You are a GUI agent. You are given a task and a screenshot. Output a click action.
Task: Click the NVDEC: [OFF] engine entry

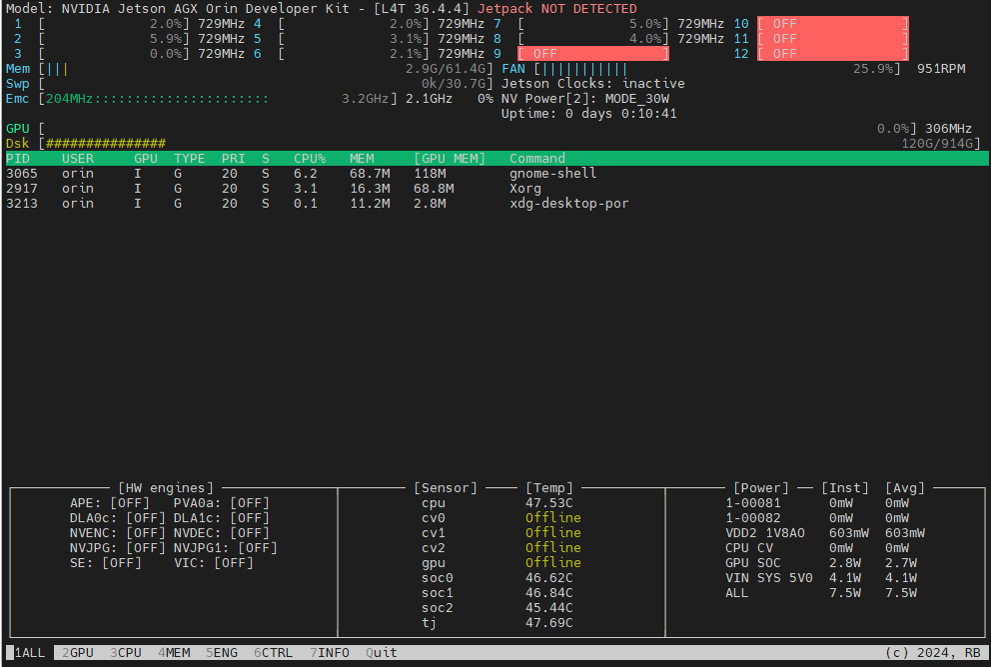click(x=221, y=533)
